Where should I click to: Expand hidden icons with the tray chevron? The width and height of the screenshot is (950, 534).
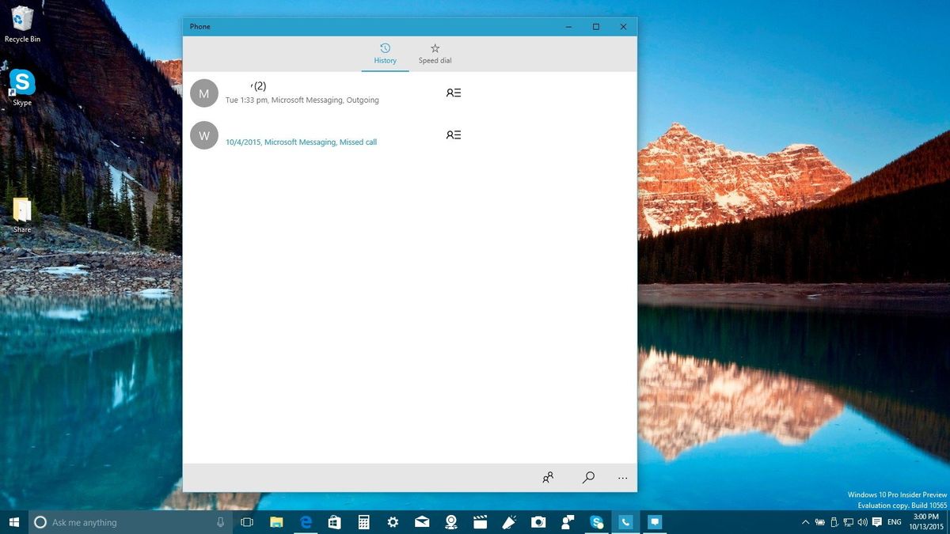805,522
